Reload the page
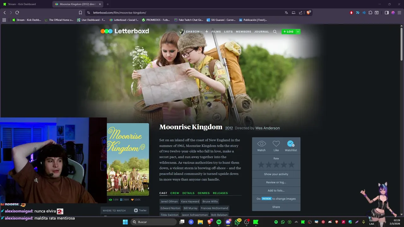The width and height of the screenshot is (404, 227). point(17,13)
